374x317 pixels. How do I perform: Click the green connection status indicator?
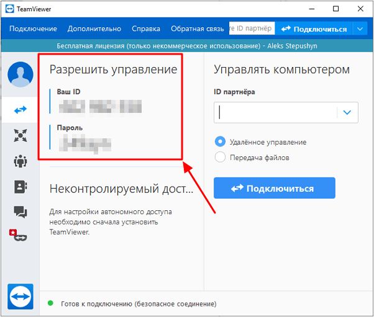[x=50, y=303]
